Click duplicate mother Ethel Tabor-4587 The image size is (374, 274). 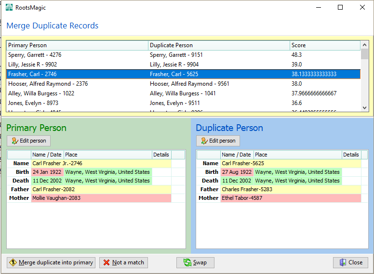tap(291, 198)
